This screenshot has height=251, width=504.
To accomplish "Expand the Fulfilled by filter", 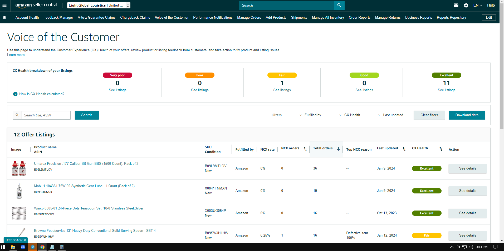I will [310, 115].
